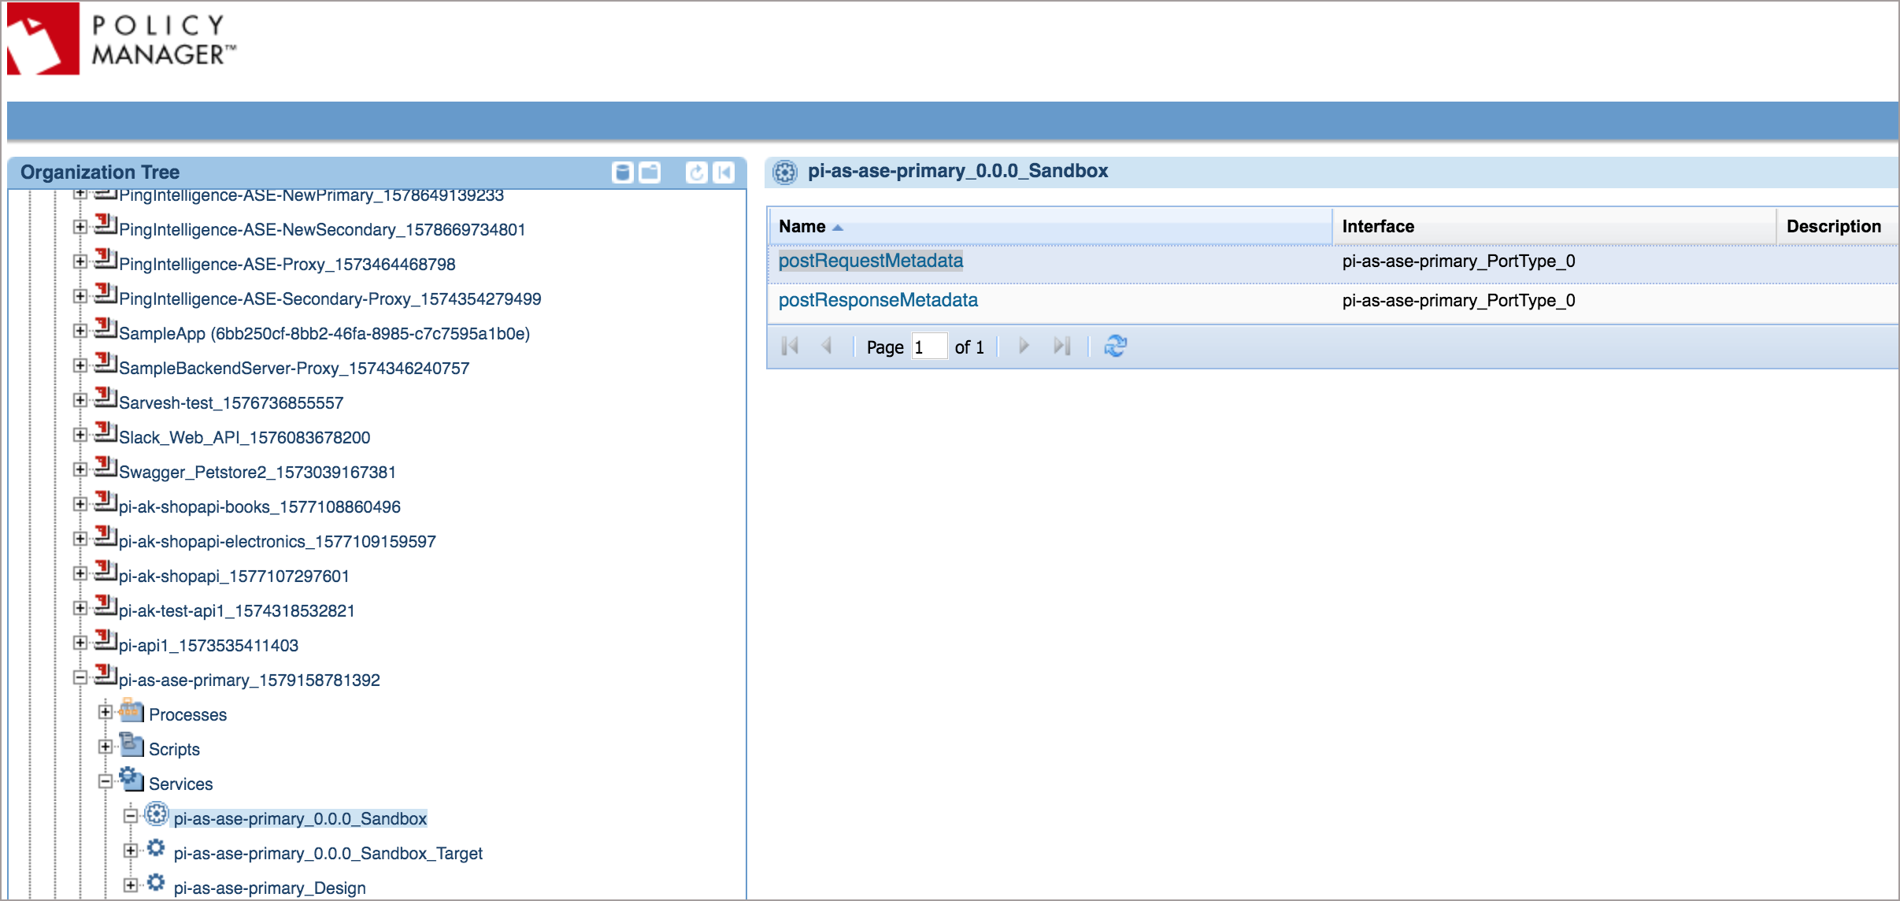The height and width of the screenshot is (901, 1900).
Task: Select the Scripts tree item label
Action: click(174, 750)
